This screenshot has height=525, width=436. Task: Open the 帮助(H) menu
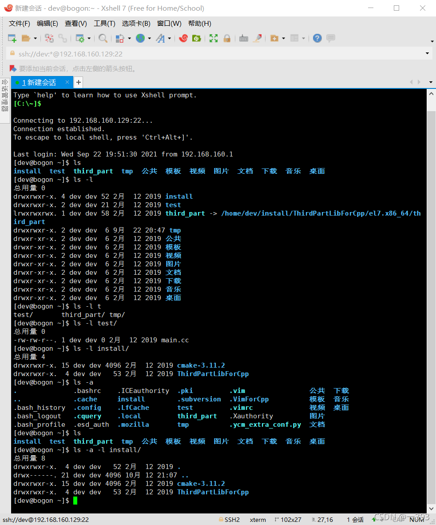200,24
